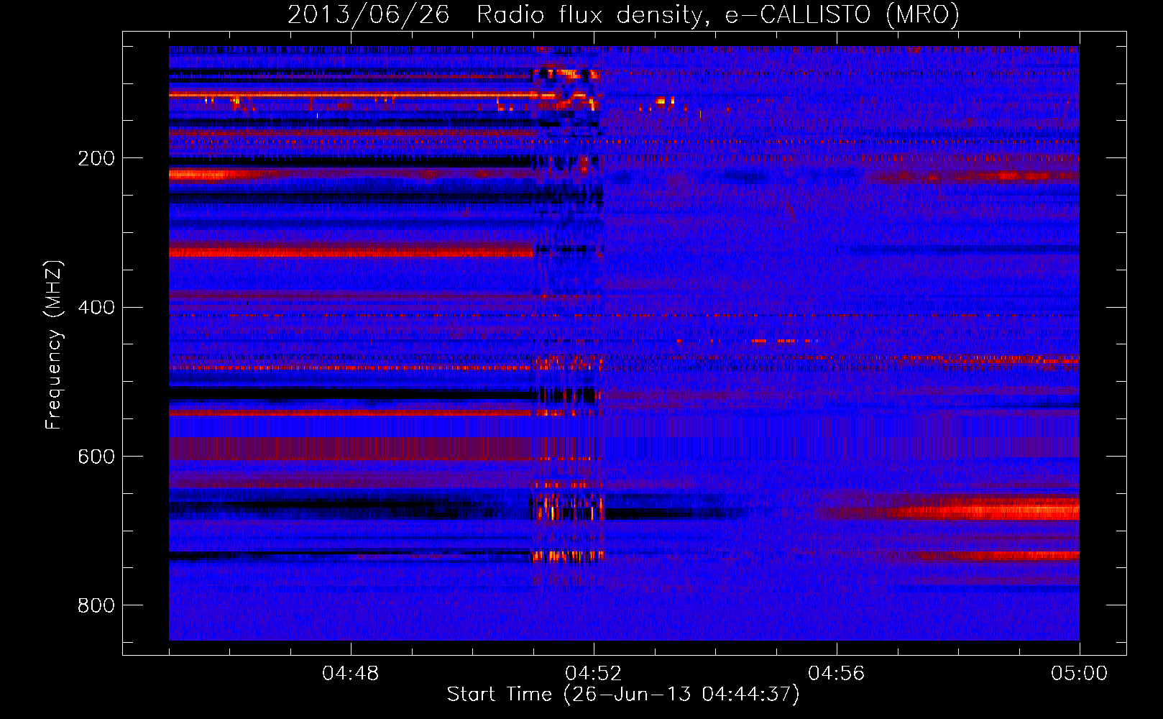Click the "Start Time (26-Jun-13 04:44:37)" x-axis label
The image size is (1163, 719).
click(623, 695)
